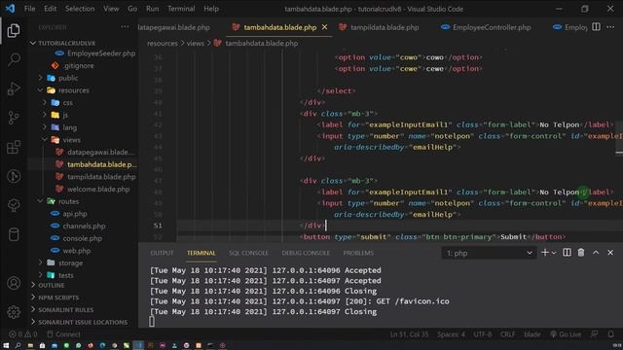Kill terminal with trash icon

point(581,253)
